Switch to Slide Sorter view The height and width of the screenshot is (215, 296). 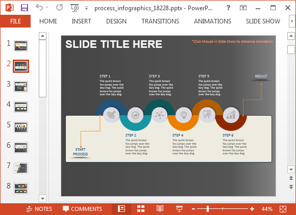(141, 209)
